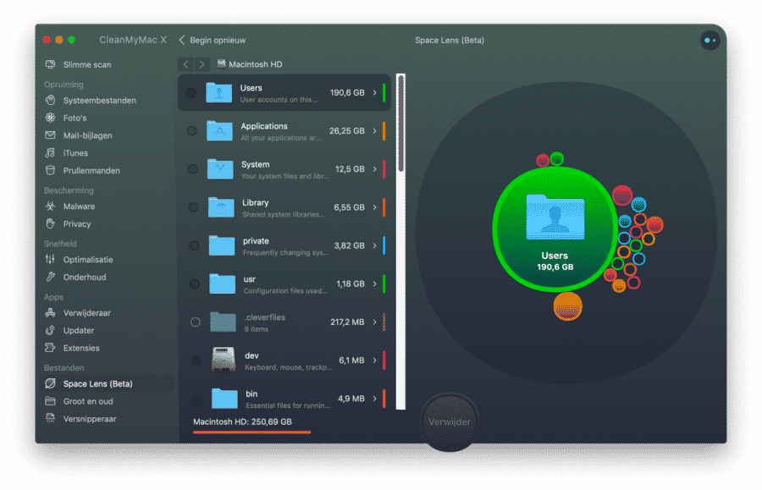Image resolution: width=762 pixels, height=490 pixels.
Task: Click the Versnipperaar shredder icon
Action: [50, 419]
